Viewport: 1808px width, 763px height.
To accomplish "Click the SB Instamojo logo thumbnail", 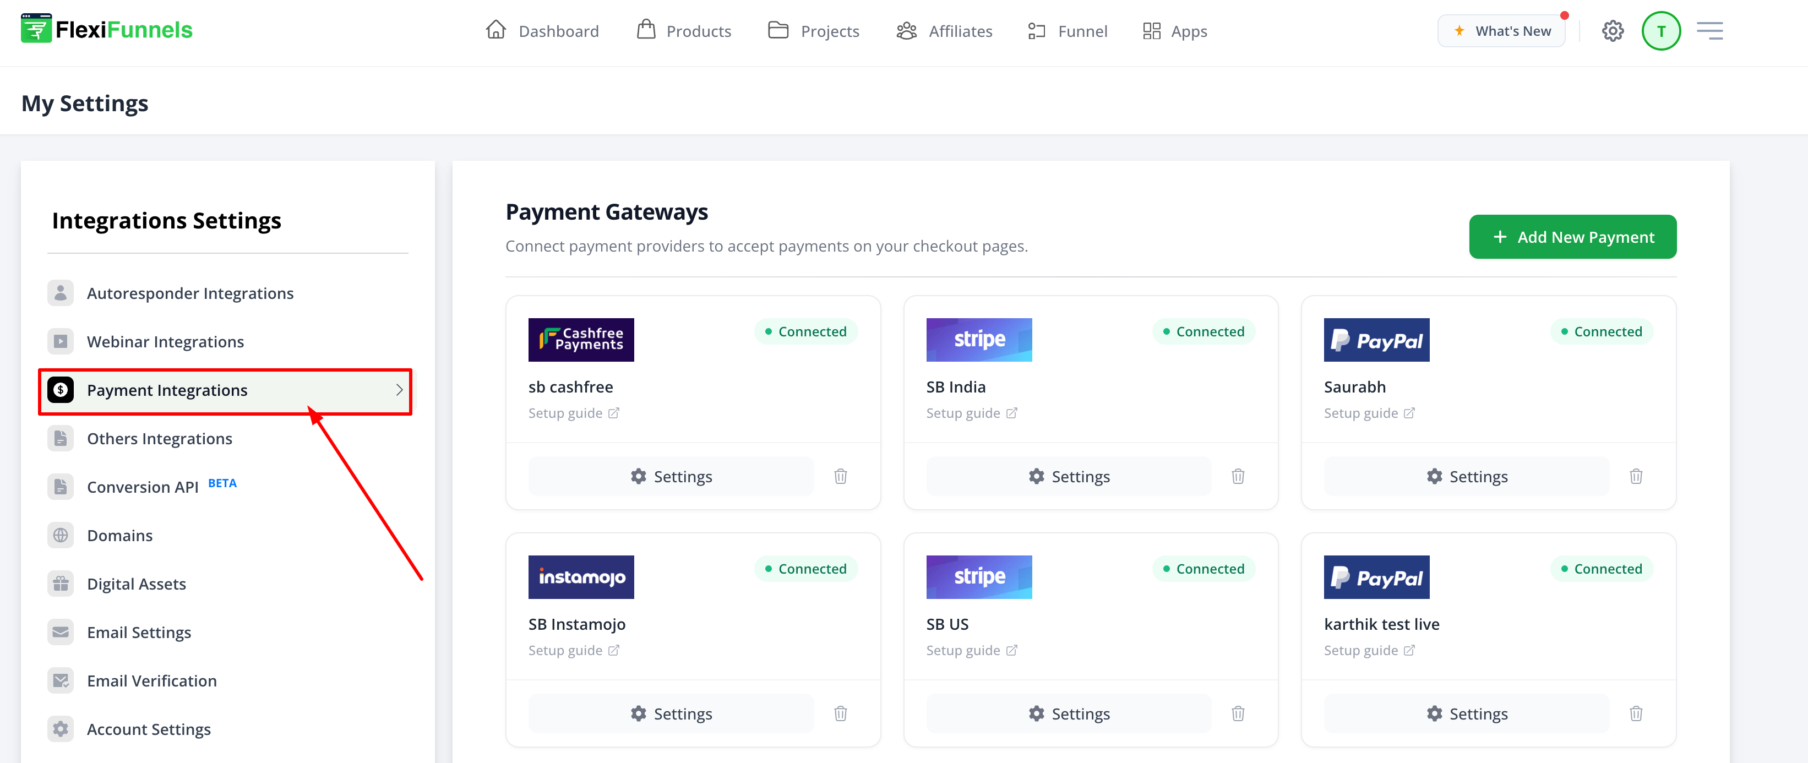I will tap(580, 577).
